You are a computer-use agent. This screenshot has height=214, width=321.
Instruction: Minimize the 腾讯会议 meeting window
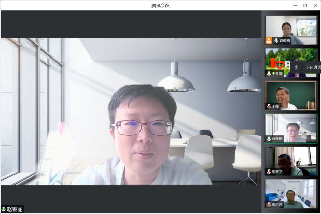pyautogui.click(x=295, y=5)
